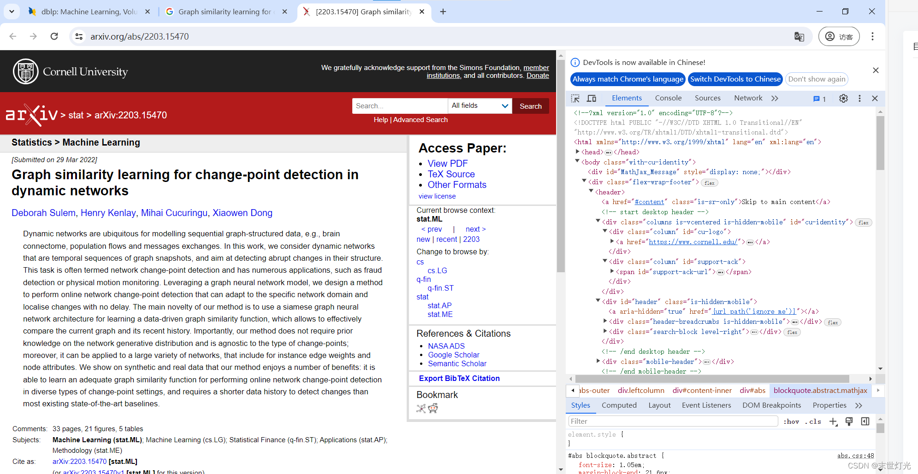This screenshot has height=474, width=918.
Task: Switch to the Network panel
Action: click(x=748, y=98)
